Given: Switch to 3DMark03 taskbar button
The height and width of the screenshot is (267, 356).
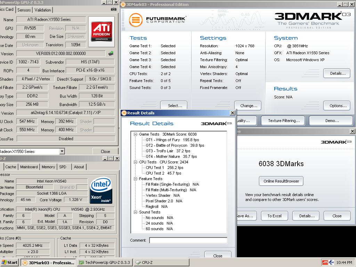Looking at the screenshot, I should [49, 262].
